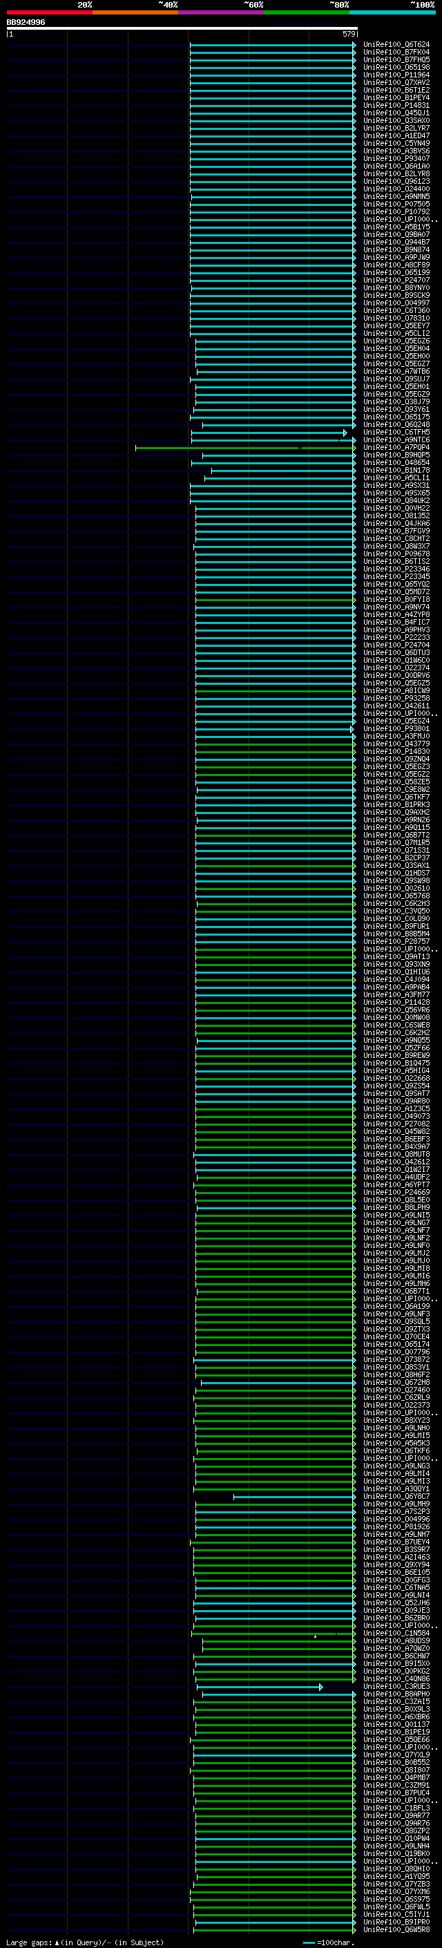442x1948 pixels.
Task: Open hit UniRef100_P23345
Action: point(396,576)
